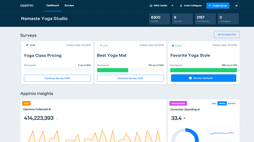
Task: Click the Best Yoga Mat participants progress bar
Action: [x=130, y=70]
